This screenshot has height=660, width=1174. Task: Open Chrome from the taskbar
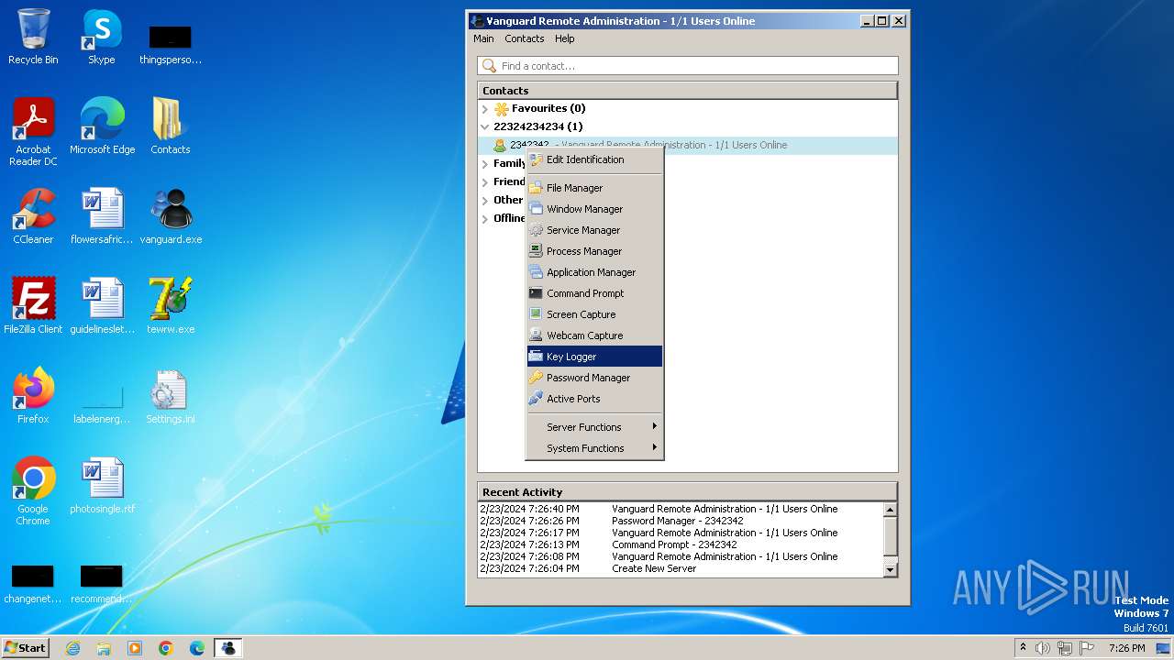pyautogui.click(x=166, y=648)
